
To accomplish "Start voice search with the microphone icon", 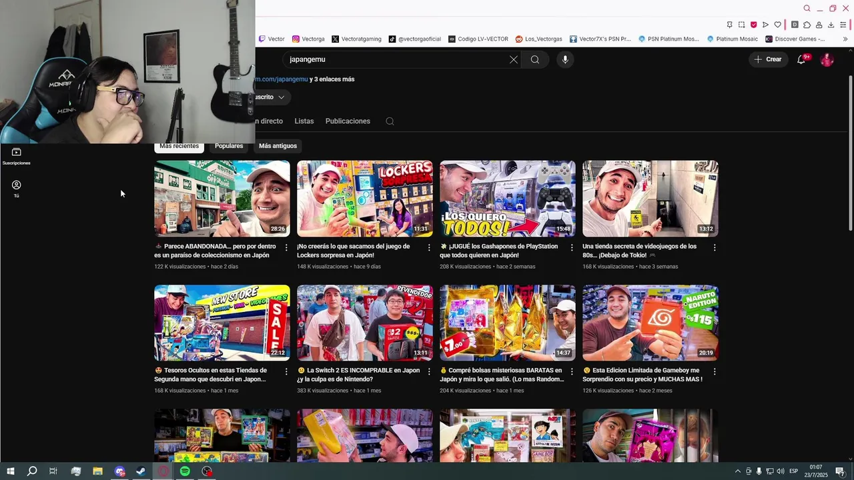I will point(565,59).
